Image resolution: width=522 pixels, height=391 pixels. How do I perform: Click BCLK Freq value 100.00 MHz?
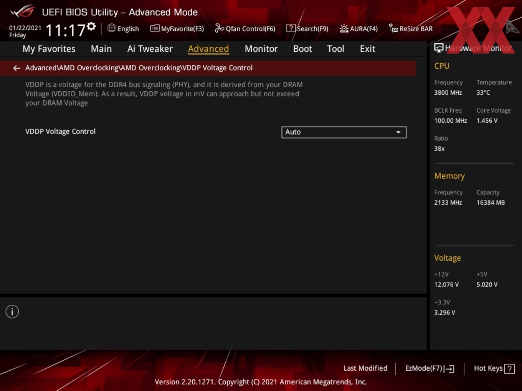pyautogui.click(x=451, y=121)
